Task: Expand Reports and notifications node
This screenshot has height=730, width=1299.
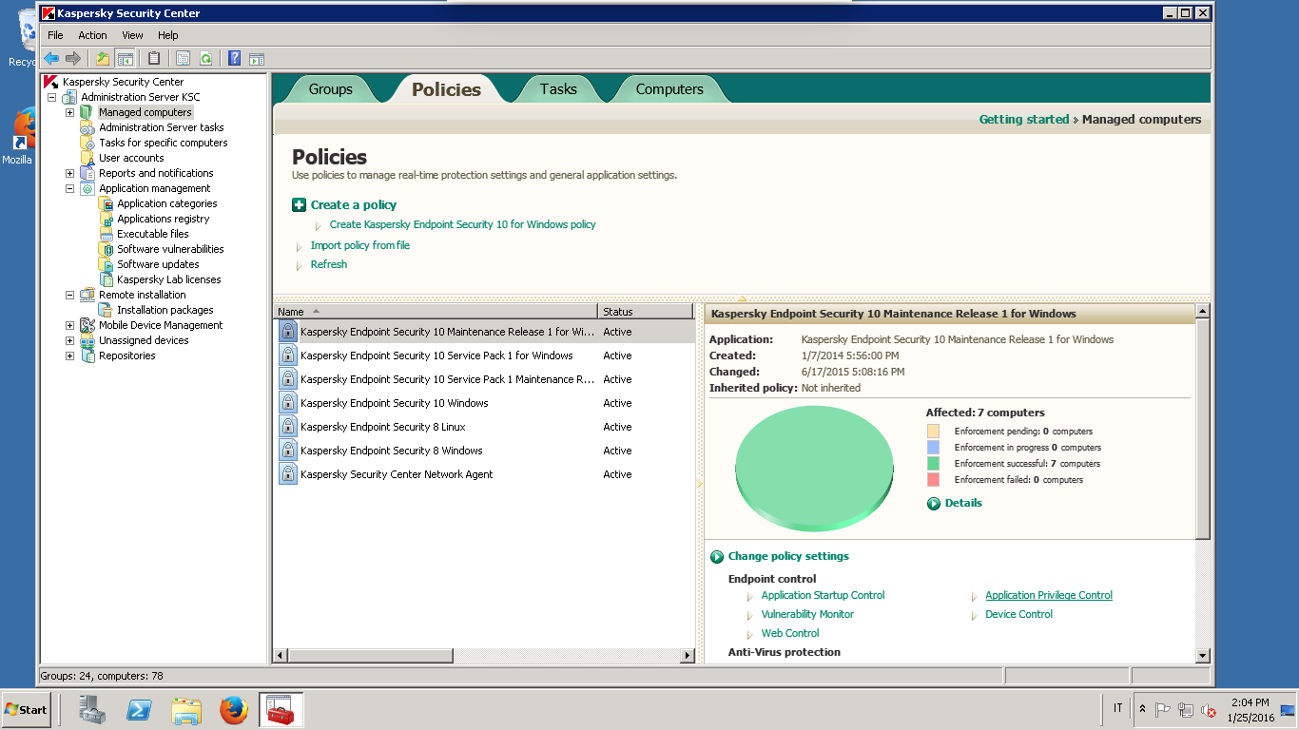Action: tap(69, 173)
